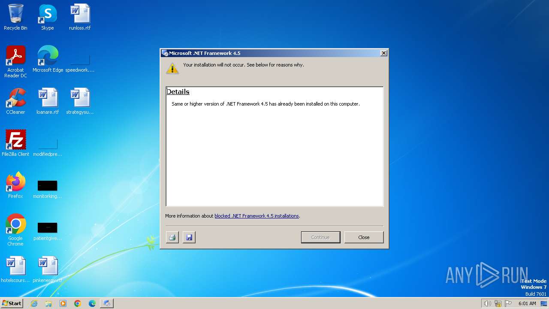Open Windows Media Player on taskbar
This screenshot has width=549, height=309.
pyautogui.click(x=63, y=303)
